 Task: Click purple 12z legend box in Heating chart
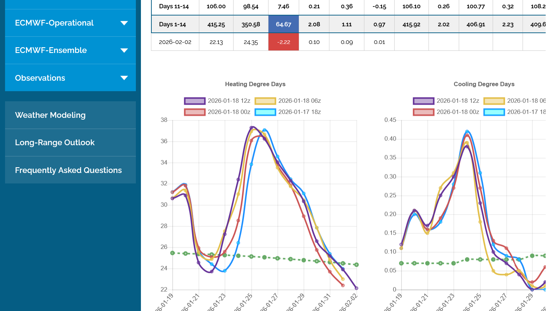pos(195,101)
